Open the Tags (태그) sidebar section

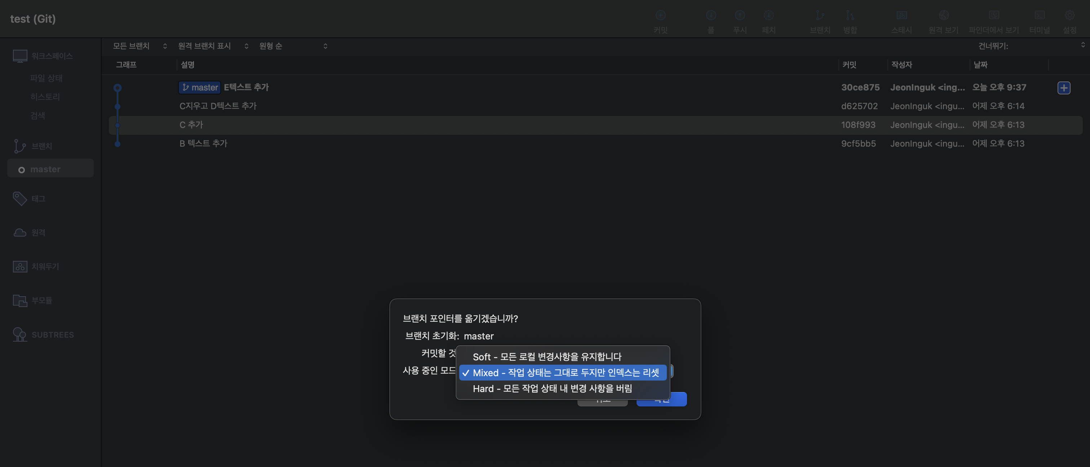(x=38, y=199)
